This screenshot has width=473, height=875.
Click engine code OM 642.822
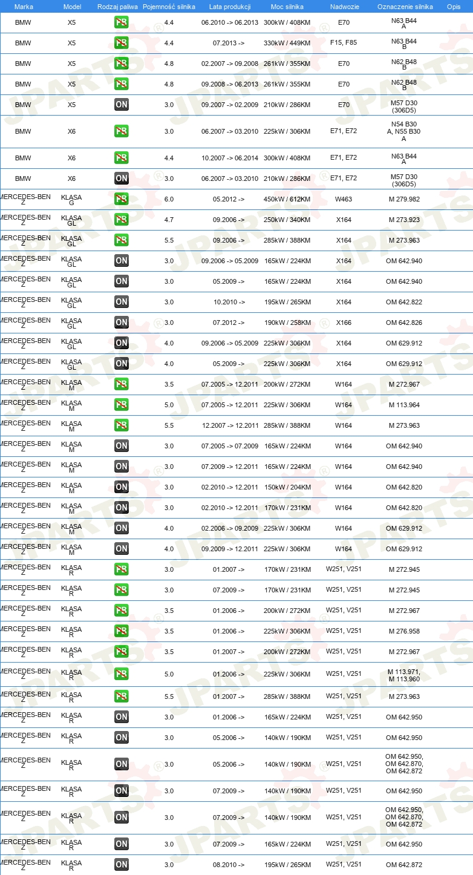click(x=404, y=302)
